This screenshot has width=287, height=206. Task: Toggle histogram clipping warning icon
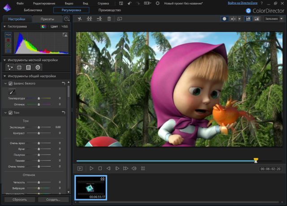click(65, 34)
